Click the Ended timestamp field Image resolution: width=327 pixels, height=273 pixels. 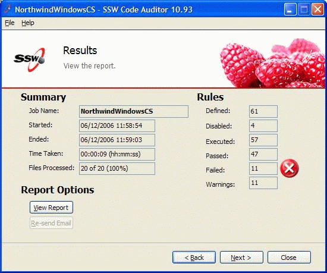point(117,140)
